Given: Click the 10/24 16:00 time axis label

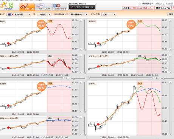Looking at the screenshot, I should (108, 75).
